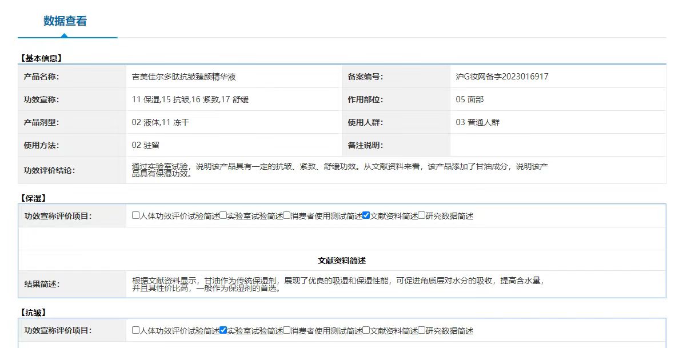Check 人体功效评价试验简述 in the 抗皱 section

135,330
